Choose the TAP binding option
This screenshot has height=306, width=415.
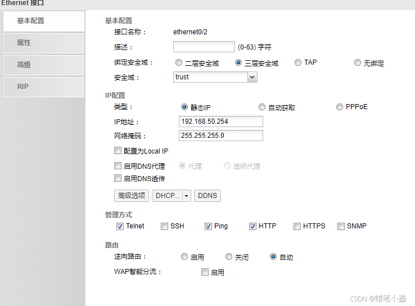[x=298, y=62]
